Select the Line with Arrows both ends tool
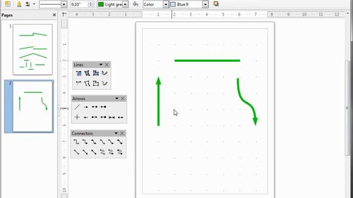This screenshot has height=198, width=353. pos(120,117)
